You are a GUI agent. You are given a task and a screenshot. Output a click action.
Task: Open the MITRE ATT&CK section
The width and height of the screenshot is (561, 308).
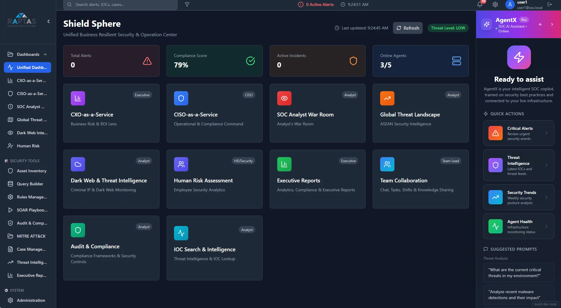click(10, 236)
